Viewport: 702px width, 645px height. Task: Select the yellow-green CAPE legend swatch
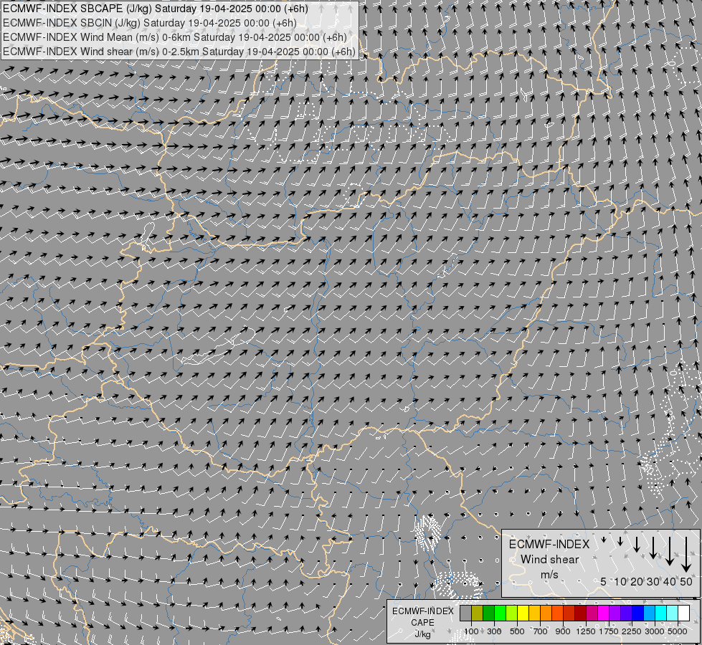[512, 613]
